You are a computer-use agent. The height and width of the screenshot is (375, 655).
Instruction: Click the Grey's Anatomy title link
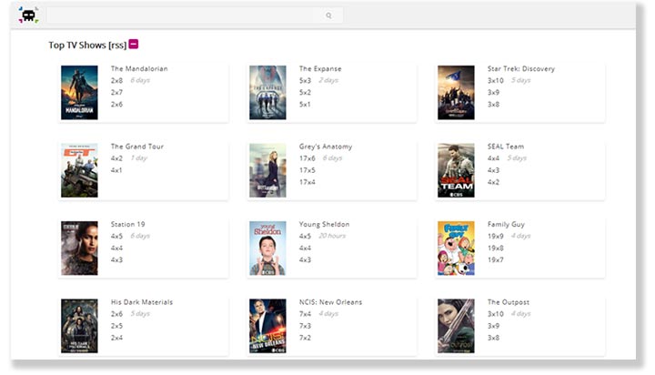pyautogui.click(x=325, y=147)
